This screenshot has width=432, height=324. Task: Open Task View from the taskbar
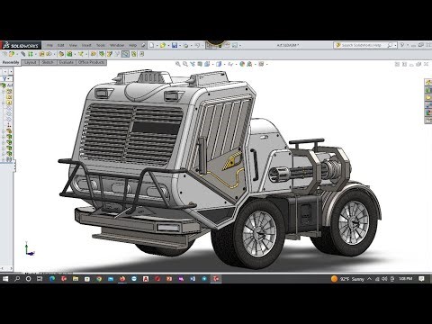tap(40, 279)
